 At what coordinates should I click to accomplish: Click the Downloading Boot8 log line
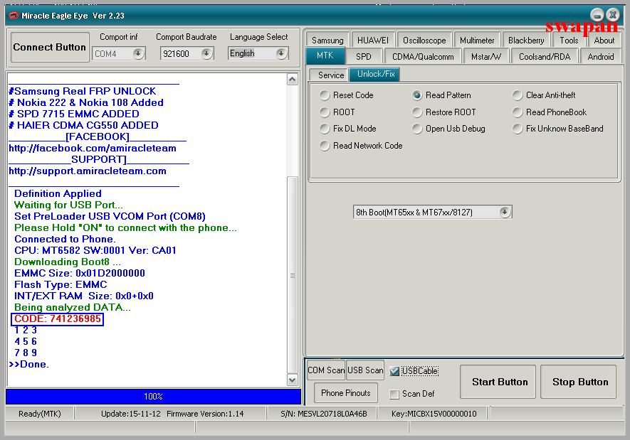(68, 262)
